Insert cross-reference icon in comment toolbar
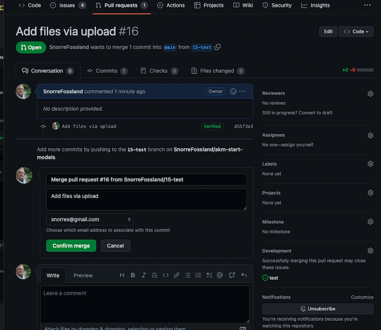The width and height of the screenshot is (381, 330). 232,275
